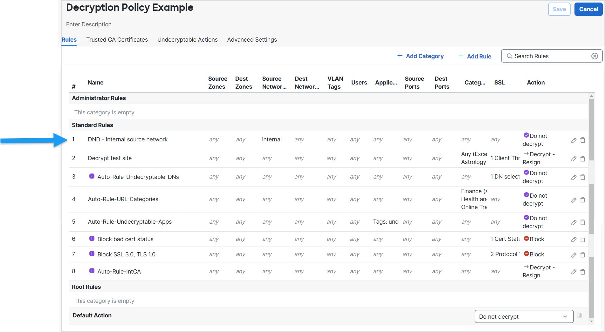Click '1 Client Thr' SSL cell
Viewport: 605px width, 332px height.
[505, 158]
